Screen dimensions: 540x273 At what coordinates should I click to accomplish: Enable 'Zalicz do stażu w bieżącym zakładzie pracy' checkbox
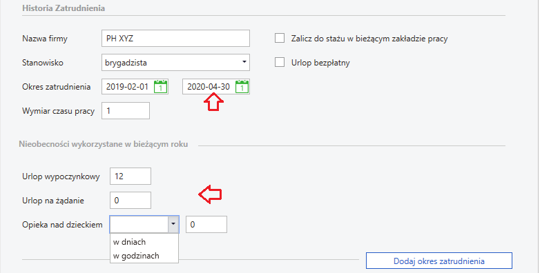click(x=280, y=38)
